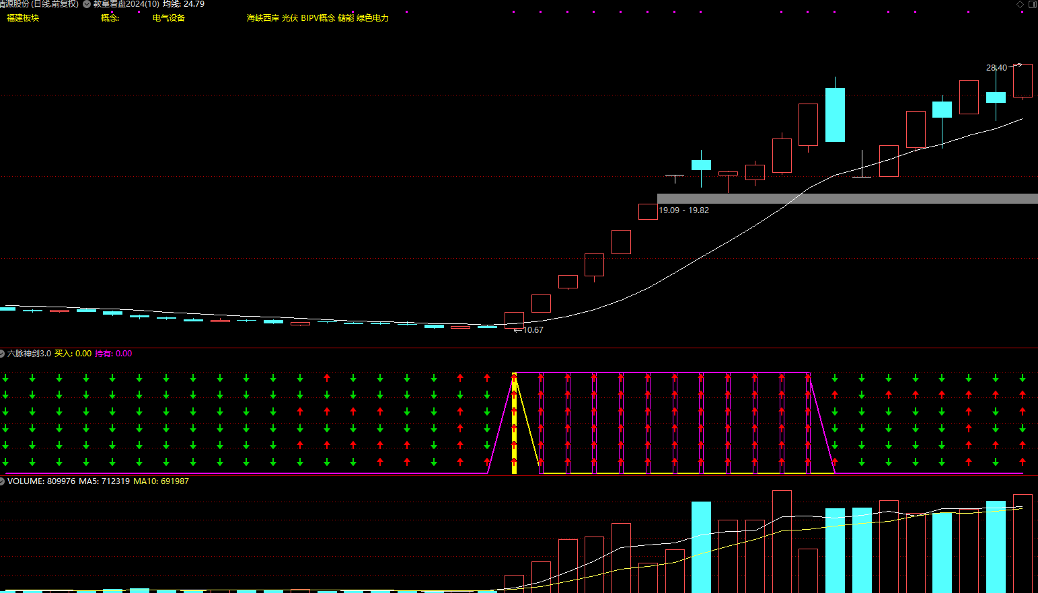Image resolution: width=1038 pixels, height=593 pixels.
Task: Click the yellow buy signal bar
Action: [515, 423]
